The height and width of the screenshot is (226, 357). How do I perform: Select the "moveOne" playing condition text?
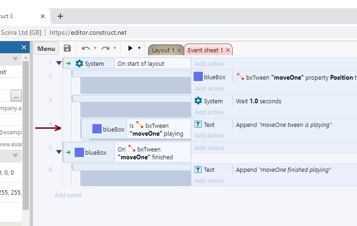click(157, 133)
